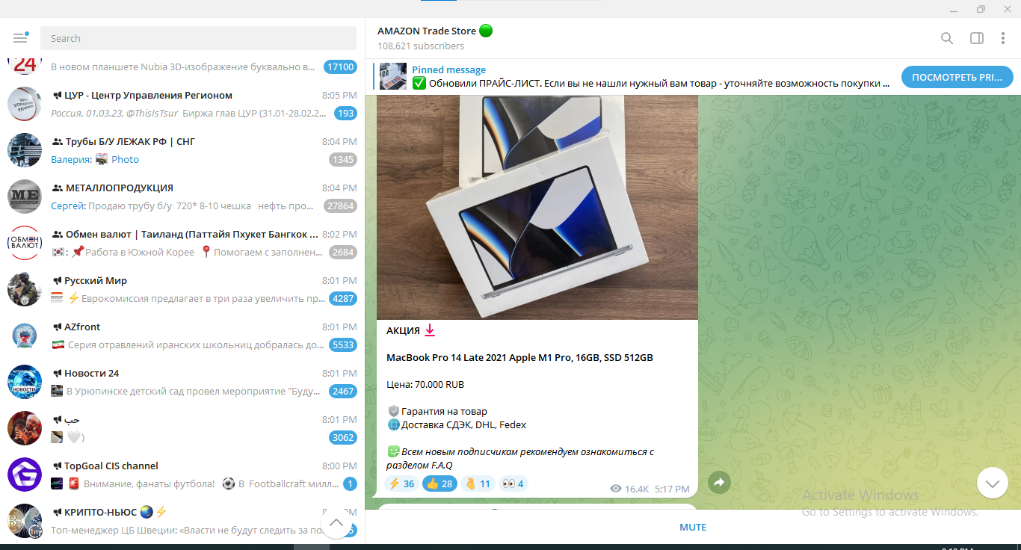The image size is (1021, 550).
Task: Click the AZfront avatar
Action: click(x=25, y=336)
